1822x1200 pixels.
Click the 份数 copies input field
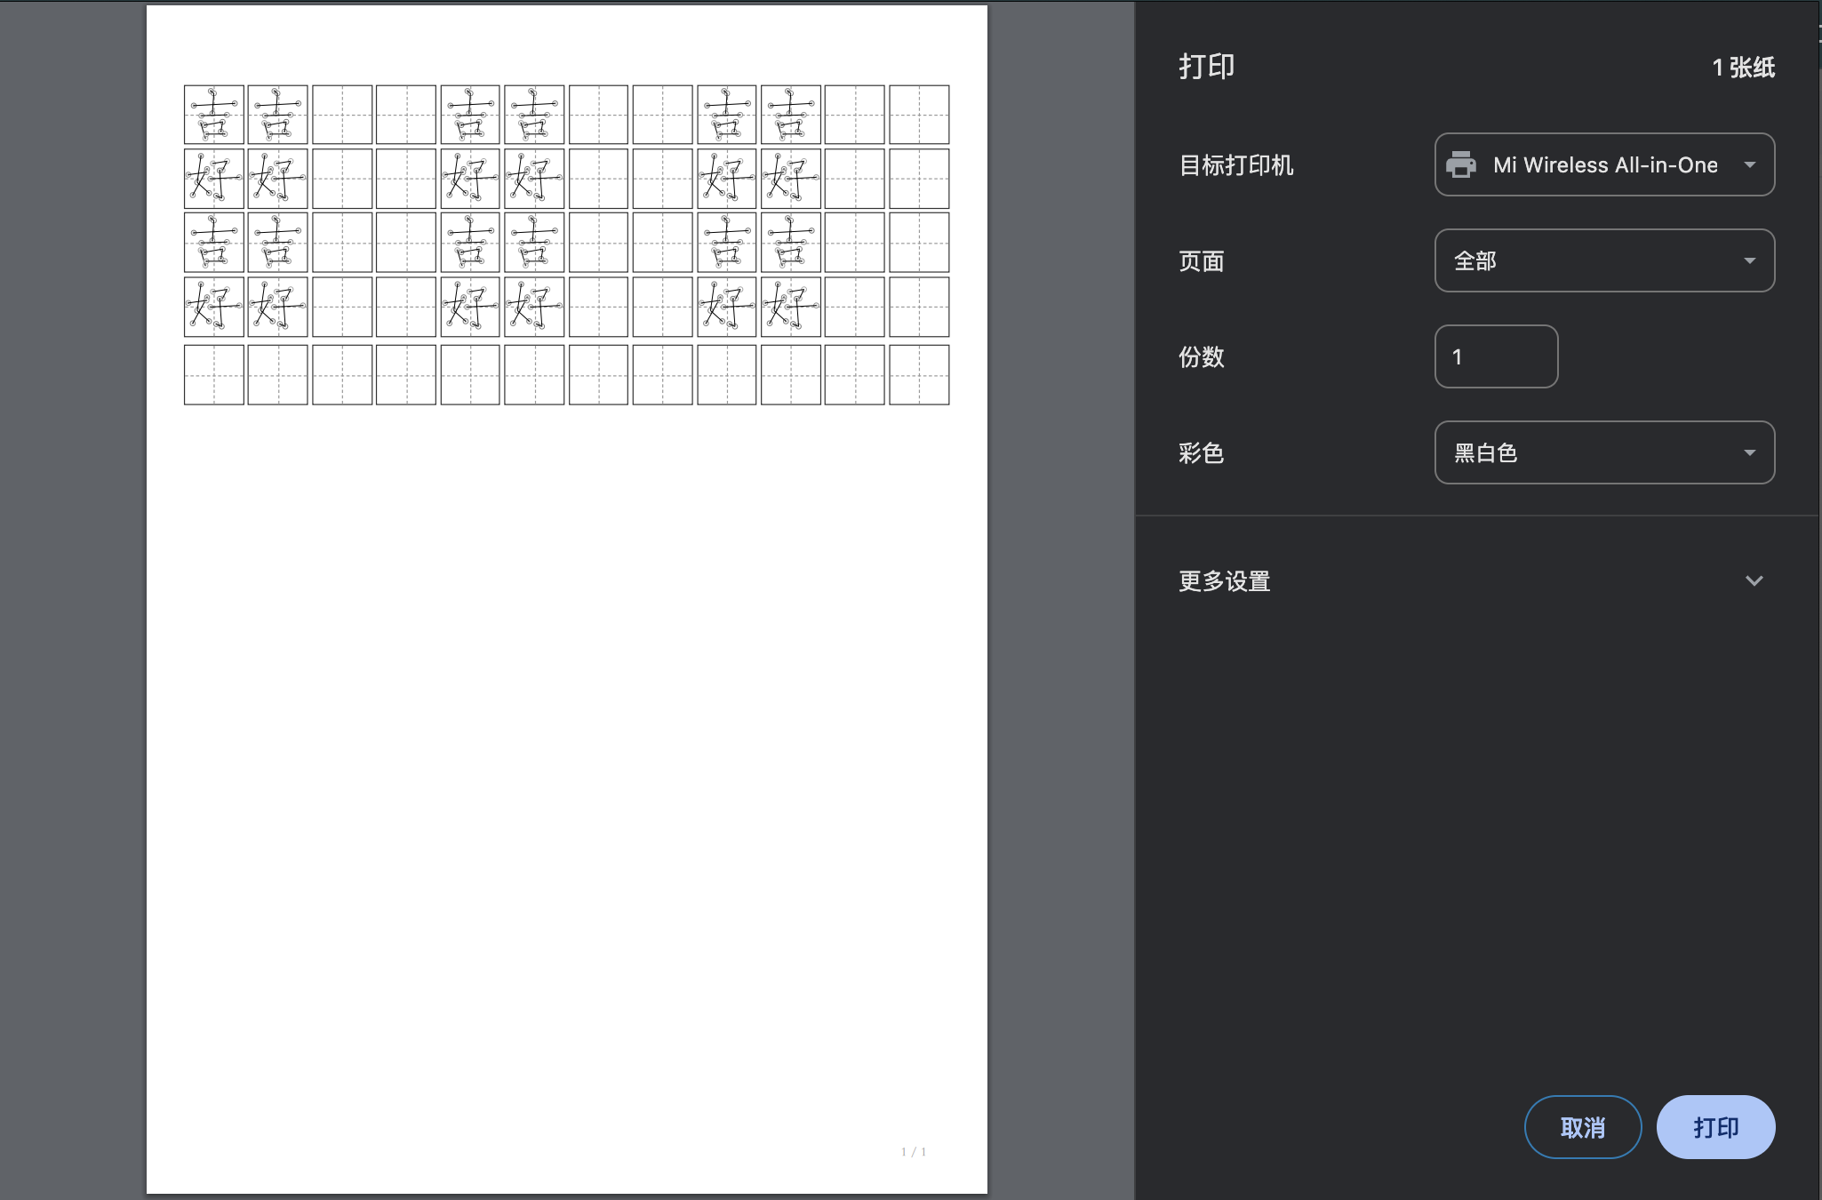[x=1496, y=356]
